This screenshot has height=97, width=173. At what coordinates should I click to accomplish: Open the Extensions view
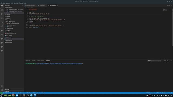pyautogui.click(x=2, y=26)
